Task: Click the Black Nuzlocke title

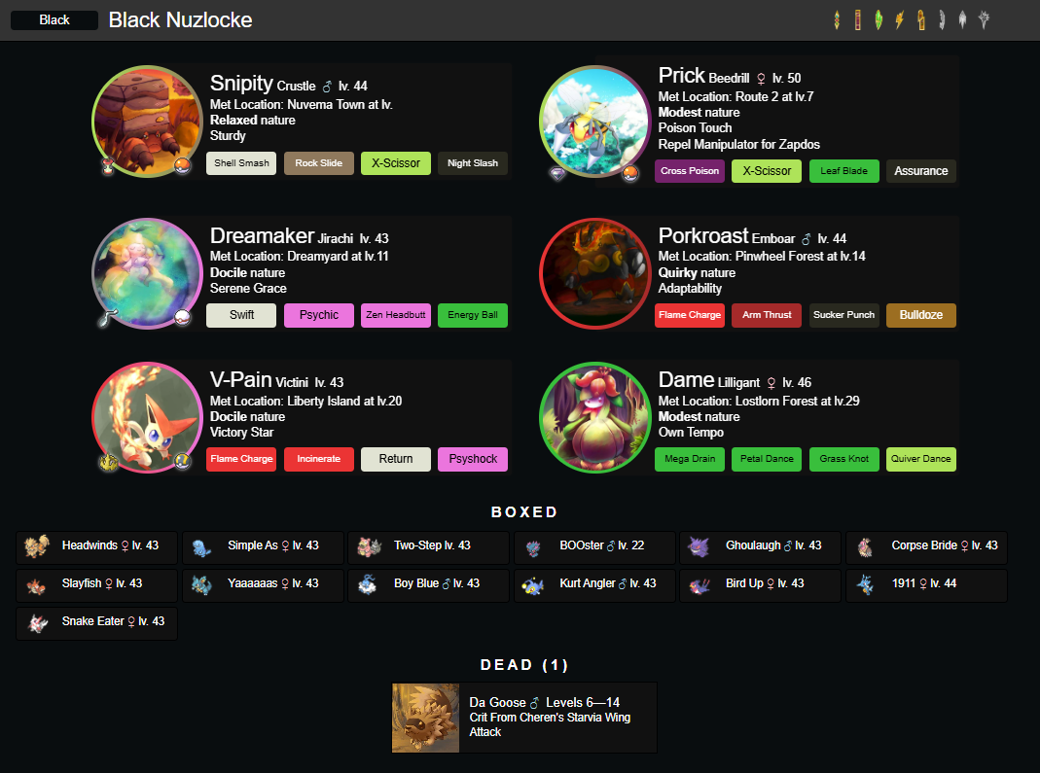Action: tap(180, 19)
